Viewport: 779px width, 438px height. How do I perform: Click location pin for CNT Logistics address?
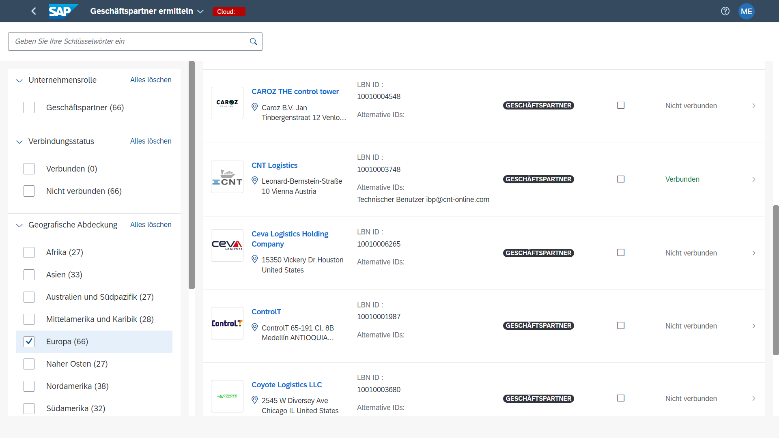click(x=255, y=180)
